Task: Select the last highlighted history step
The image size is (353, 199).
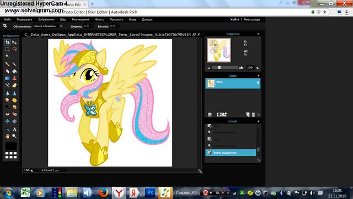Action: (x=231, y=153)
